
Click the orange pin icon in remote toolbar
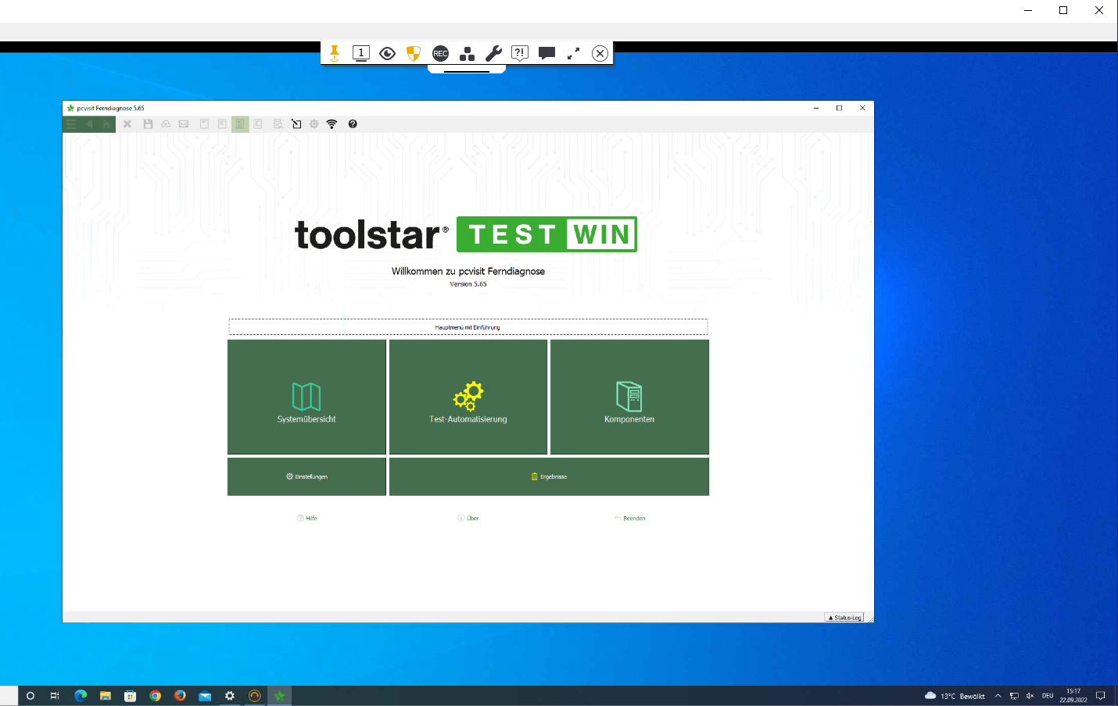click(335, 53)
